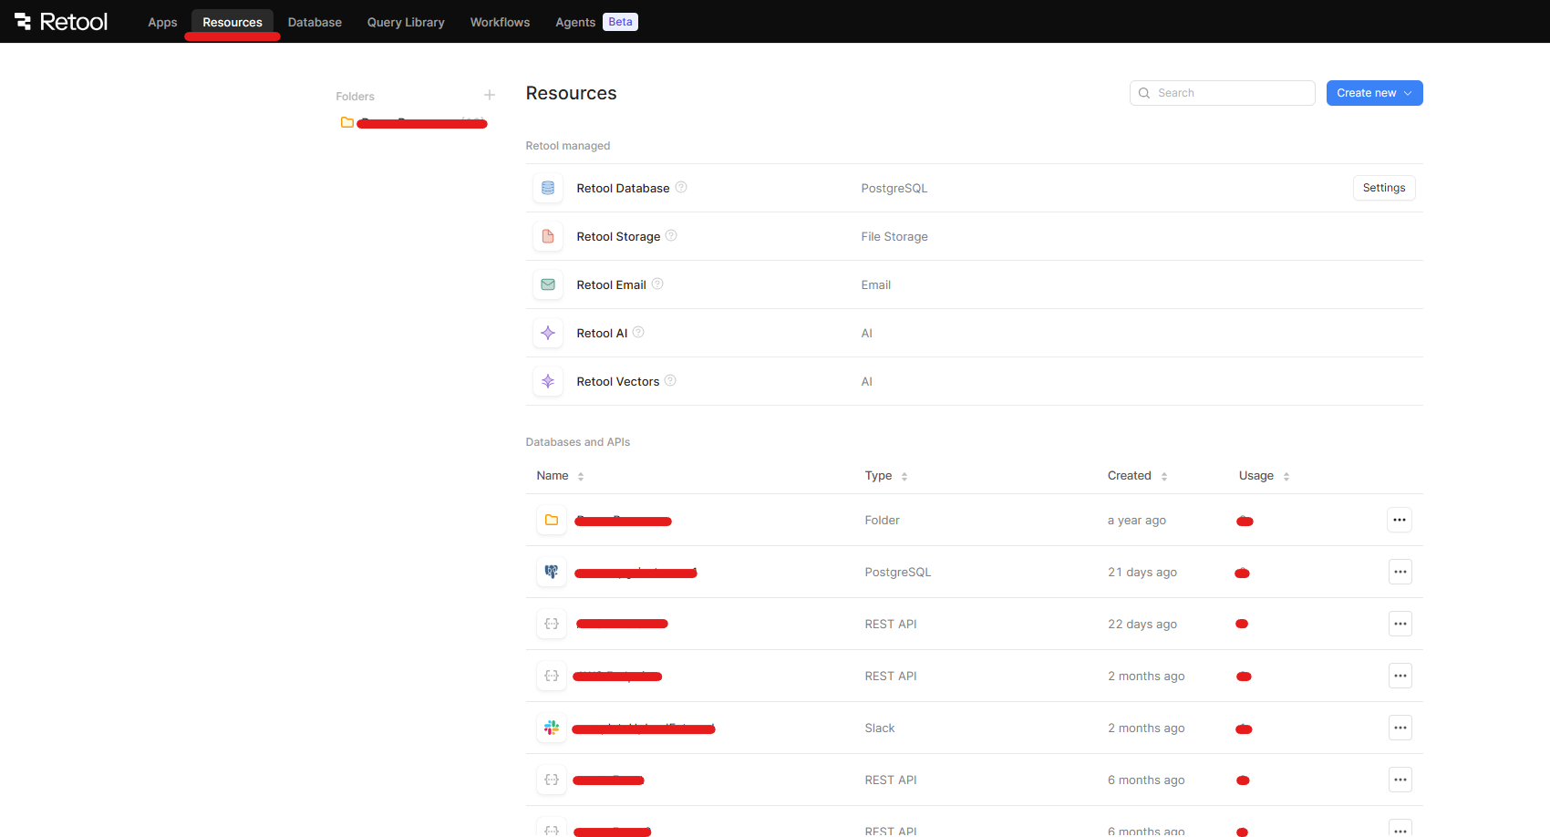This screenshot has height=837, width=1550.
Task: Show help for Retool AI
Action: tap(638, 332)
